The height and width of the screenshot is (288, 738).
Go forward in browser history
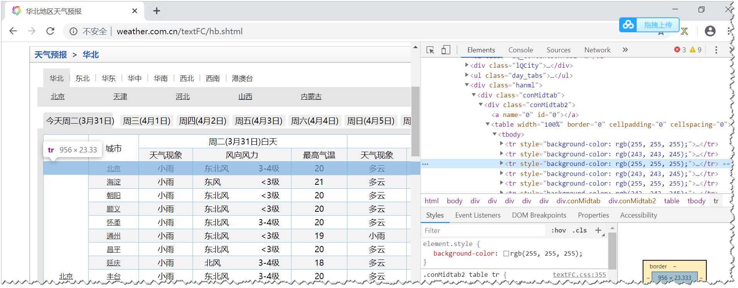[x=32, y=31]
